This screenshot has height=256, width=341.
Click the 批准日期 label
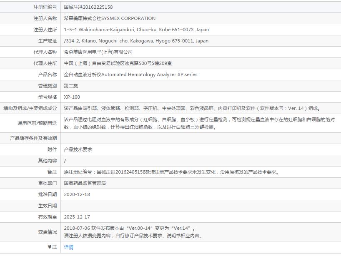point(48,194)
